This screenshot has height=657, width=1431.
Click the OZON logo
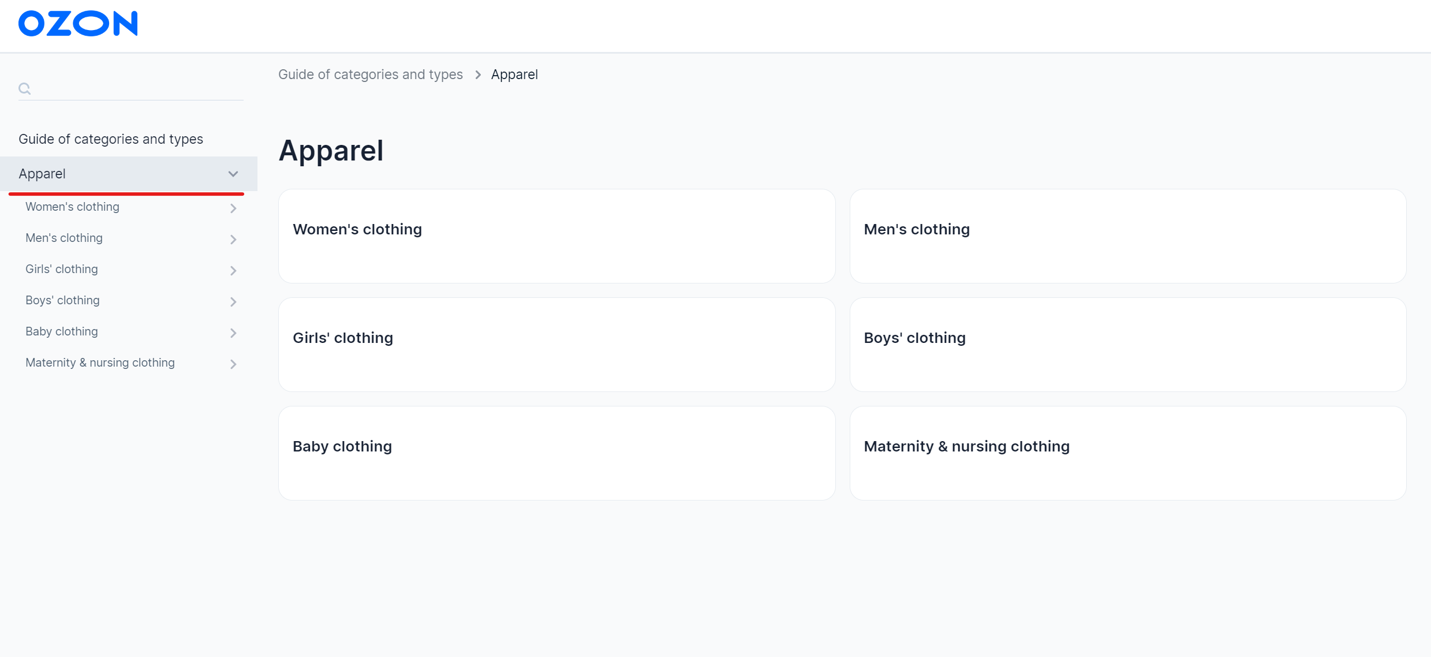click(x=78, y=24)
